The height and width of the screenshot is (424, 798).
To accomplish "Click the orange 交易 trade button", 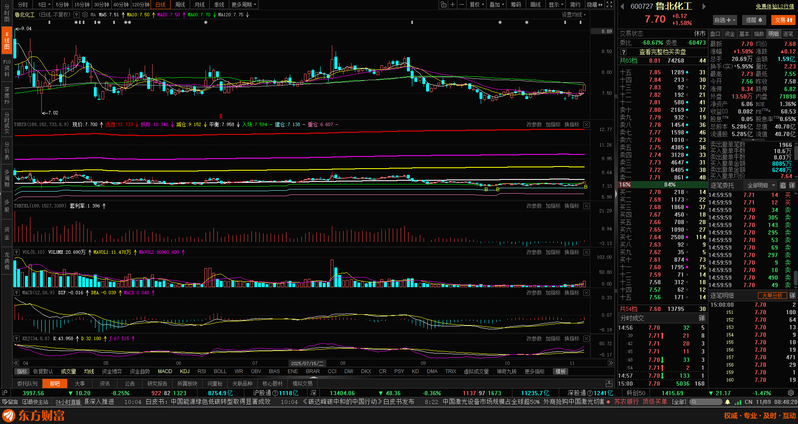I will click(x=783, y=20).
